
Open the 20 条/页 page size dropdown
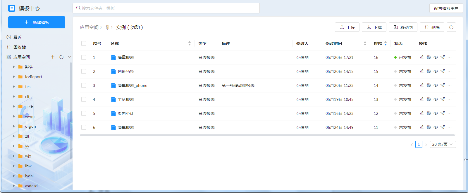click(443, 144)
